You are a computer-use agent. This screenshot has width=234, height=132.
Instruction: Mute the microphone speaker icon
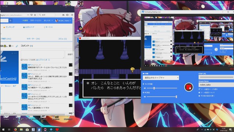click(x=145, y=88)
